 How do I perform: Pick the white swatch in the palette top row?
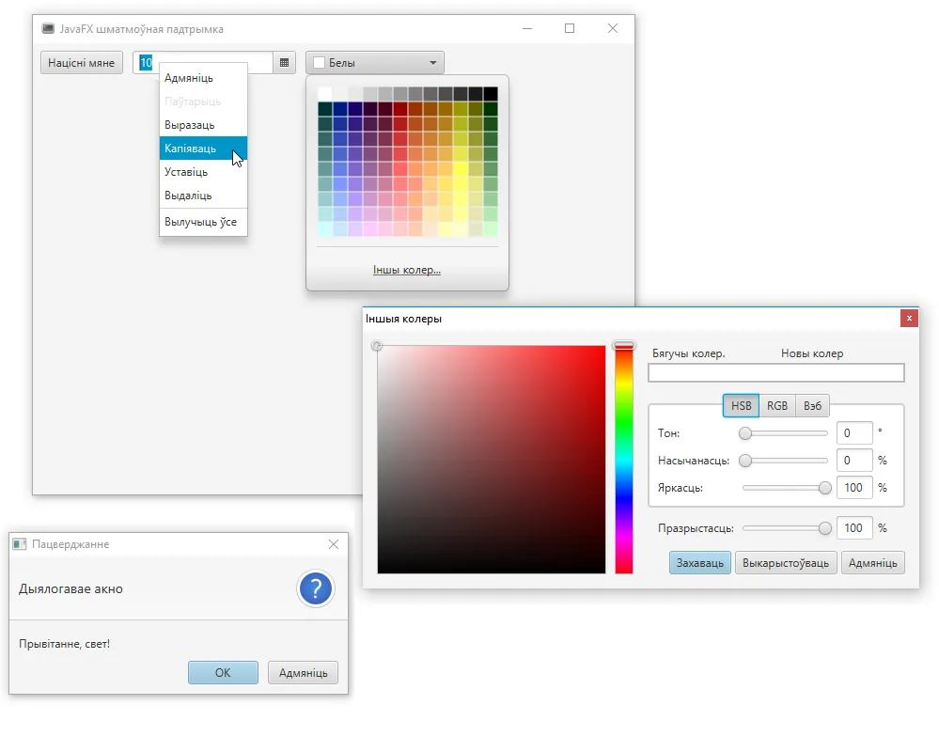(325, 94)
